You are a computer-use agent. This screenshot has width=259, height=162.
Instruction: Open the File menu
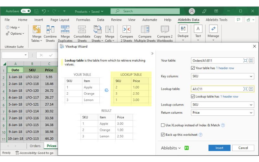tap(7, 20)
